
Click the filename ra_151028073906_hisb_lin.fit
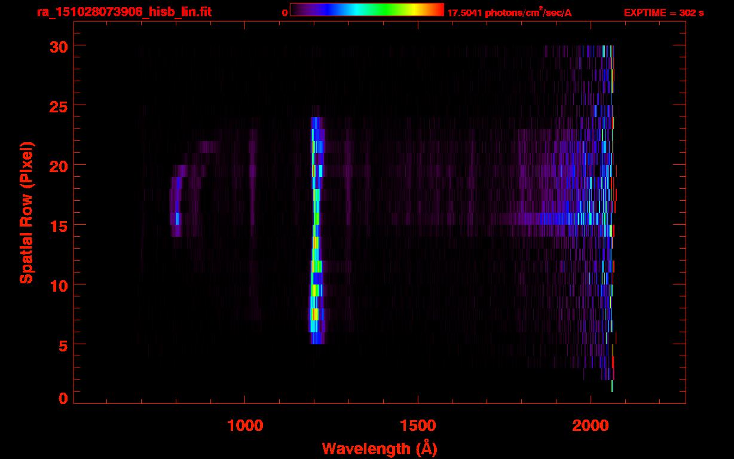(124, 12)
